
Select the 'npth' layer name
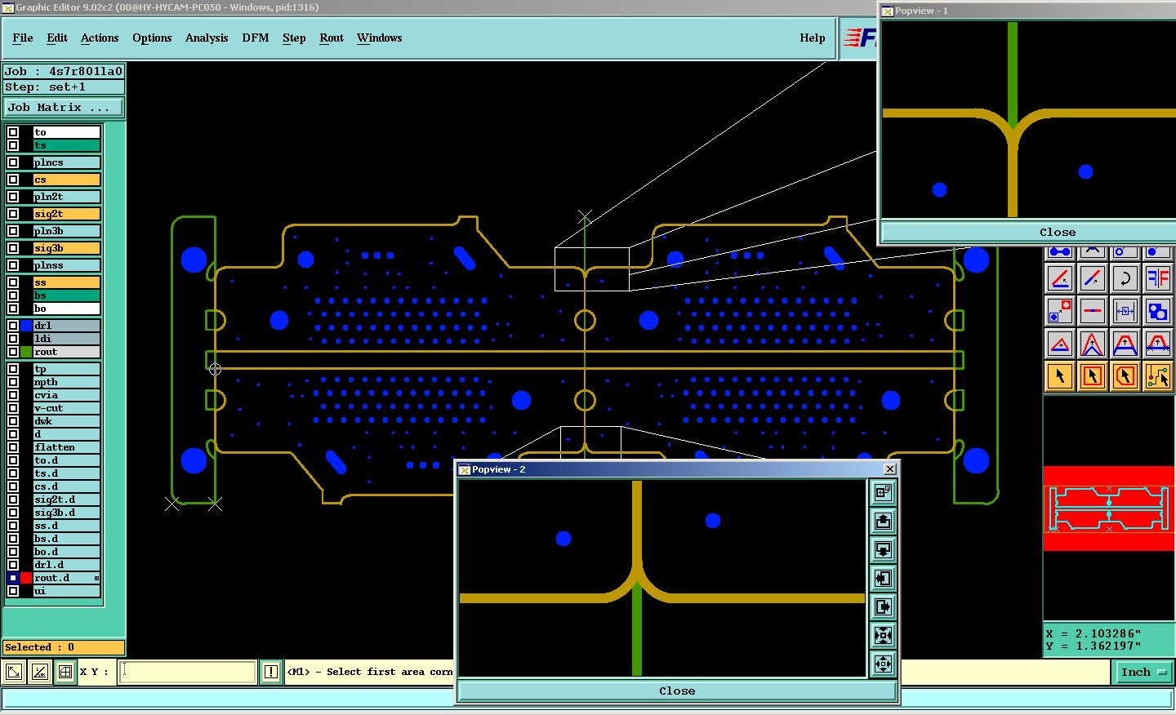(x=66, y=382)
